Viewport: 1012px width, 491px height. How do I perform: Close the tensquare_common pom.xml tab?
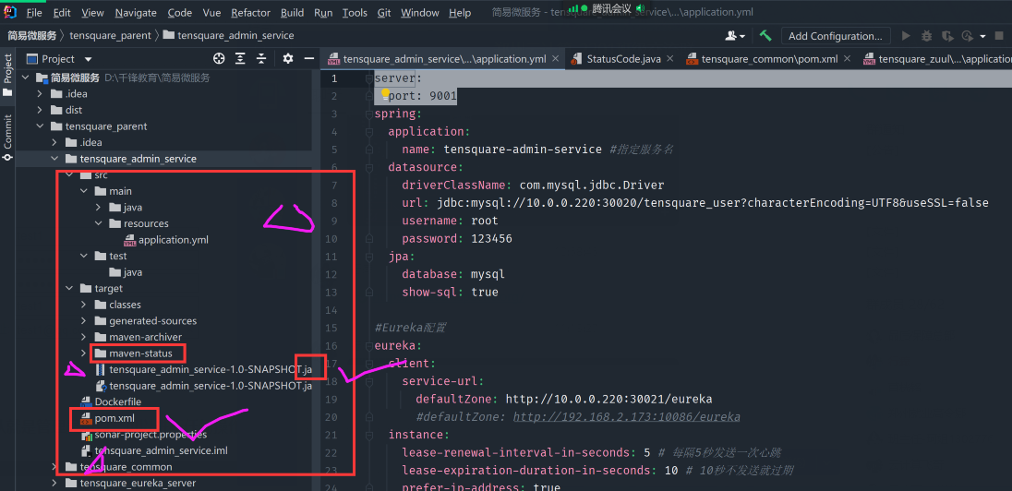tap(848, 59)
